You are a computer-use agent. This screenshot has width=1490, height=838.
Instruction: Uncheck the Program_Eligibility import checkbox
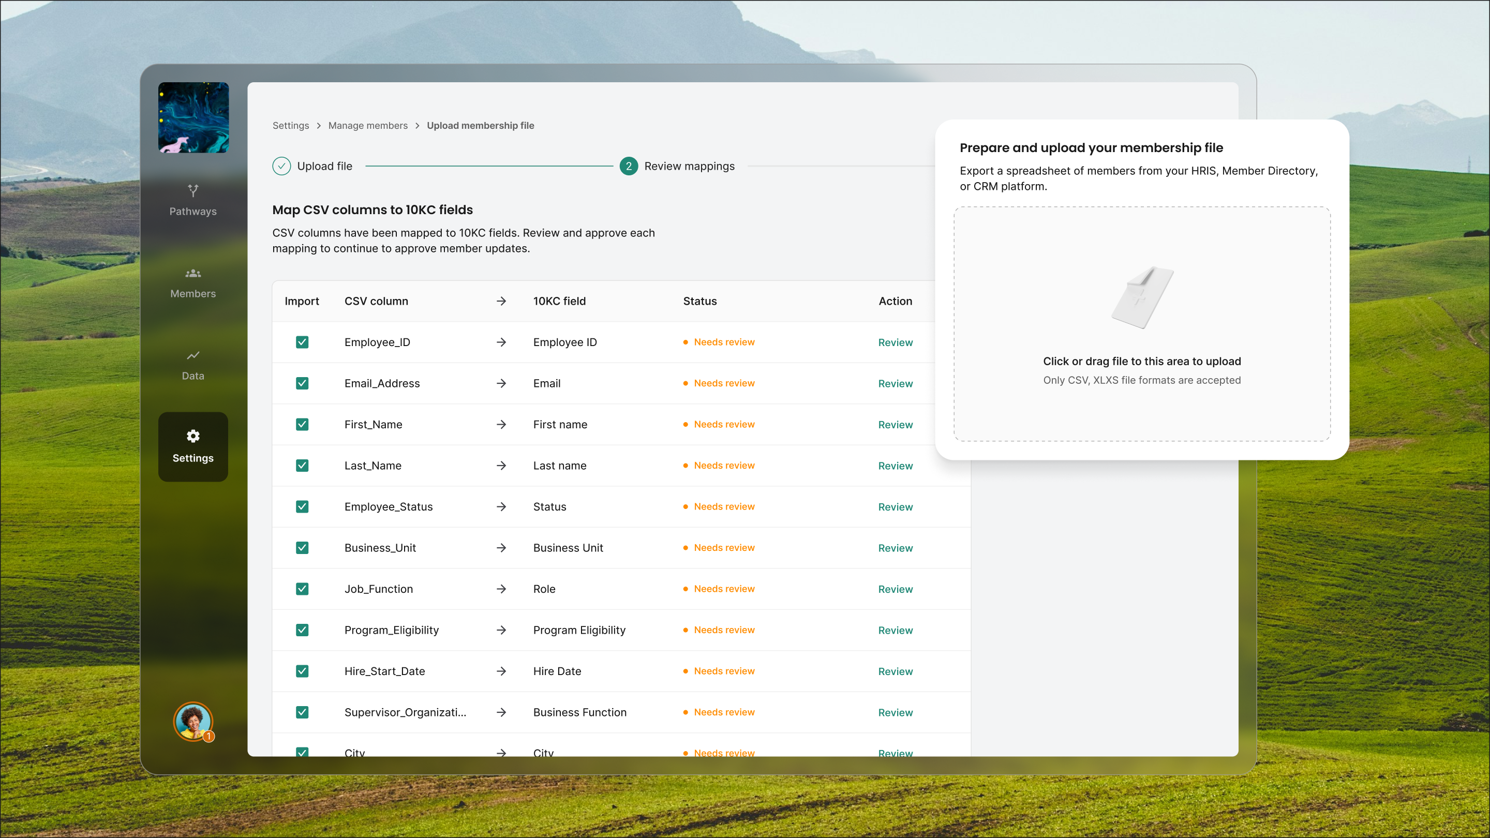[x=302, y=630]
